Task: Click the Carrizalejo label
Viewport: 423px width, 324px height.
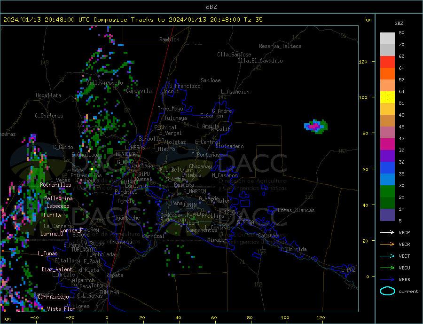Action: tap(53, 297)
